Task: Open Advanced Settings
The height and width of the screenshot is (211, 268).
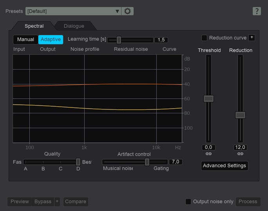Action: [225, 166]
